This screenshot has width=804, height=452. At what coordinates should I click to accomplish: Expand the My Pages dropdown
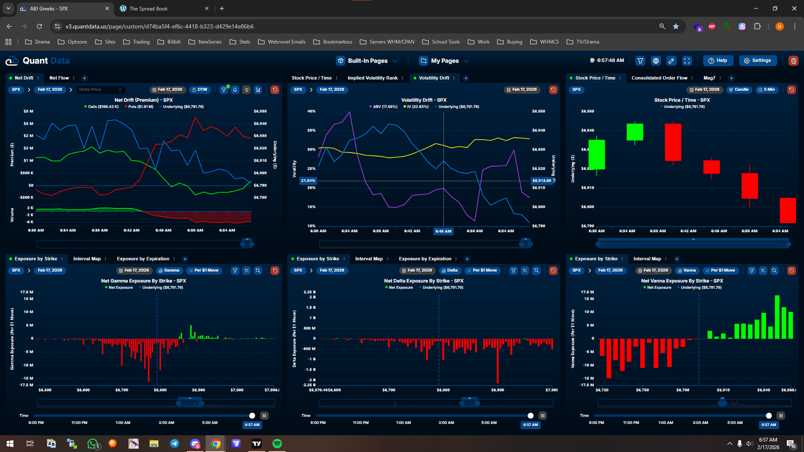(x=444, y=61)
